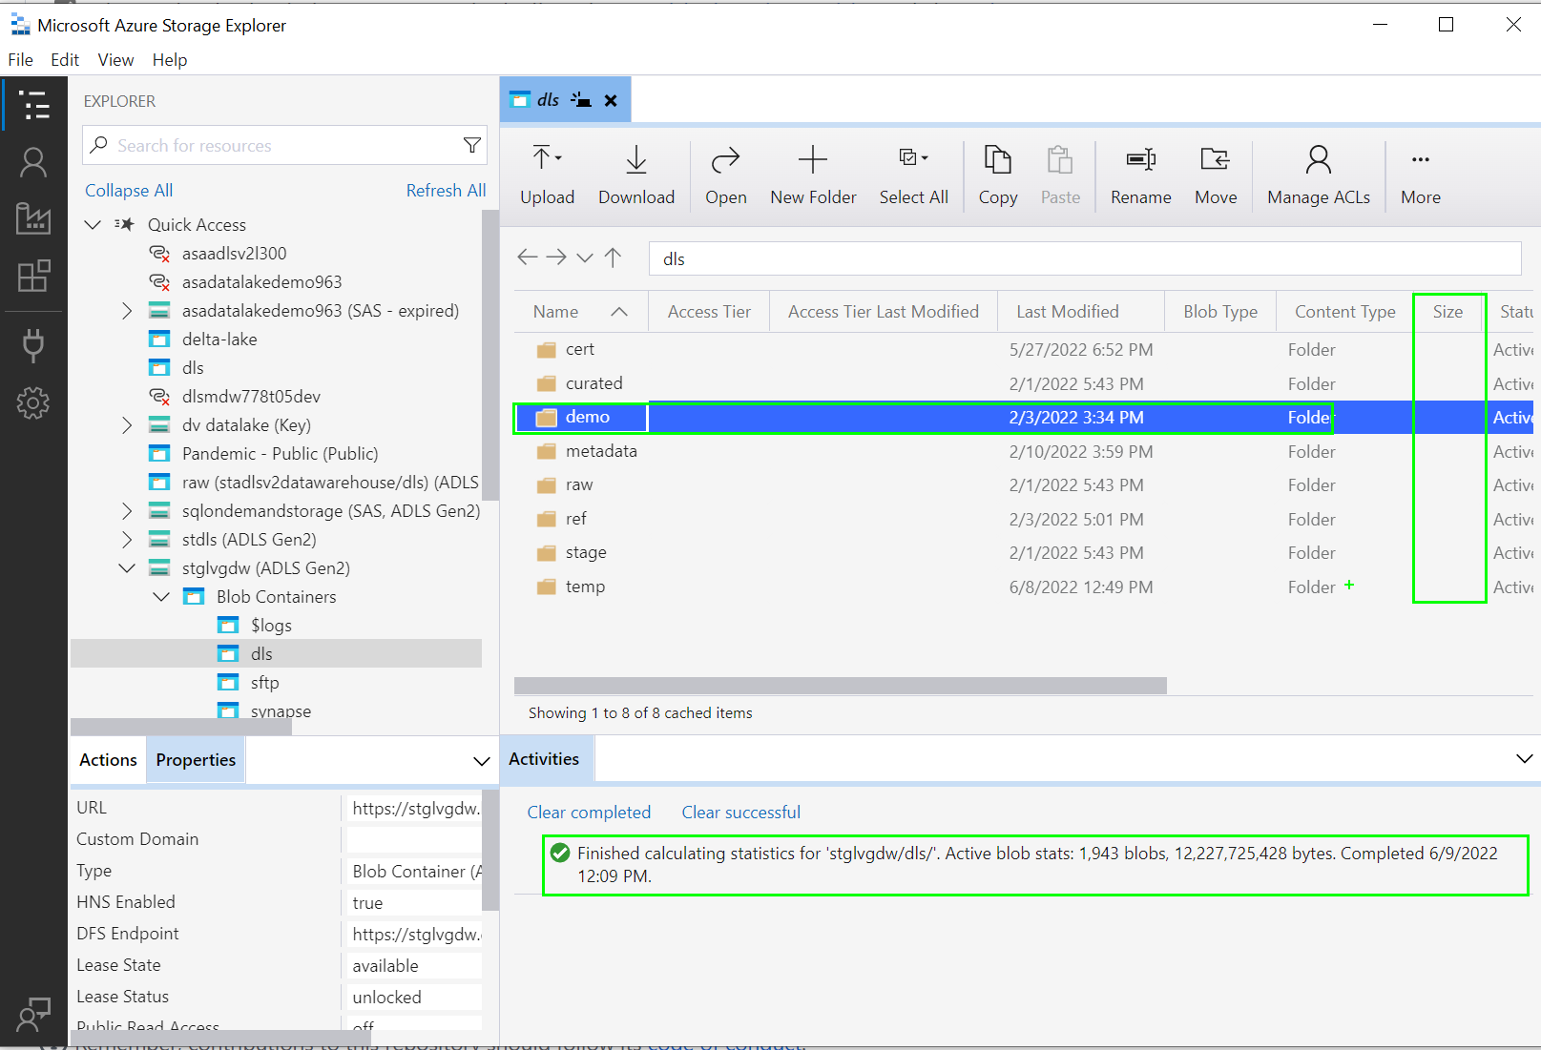The image size is (1541, 1050).
Task: Click the pin icon on the dls tab
Action: pyautogui.click(x=581, y=99)
